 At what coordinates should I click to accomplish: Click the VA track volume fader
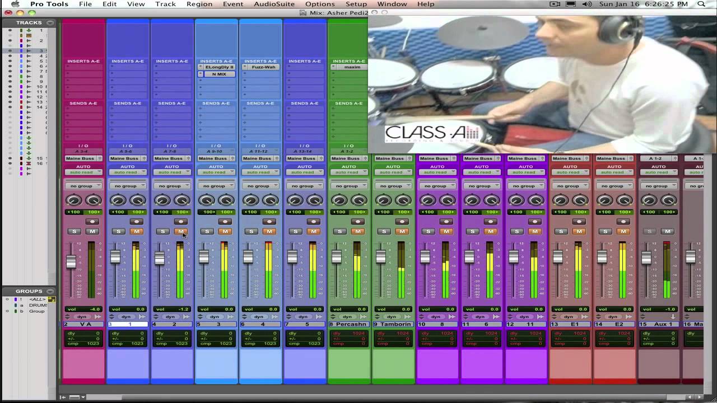tap(71, 262)
